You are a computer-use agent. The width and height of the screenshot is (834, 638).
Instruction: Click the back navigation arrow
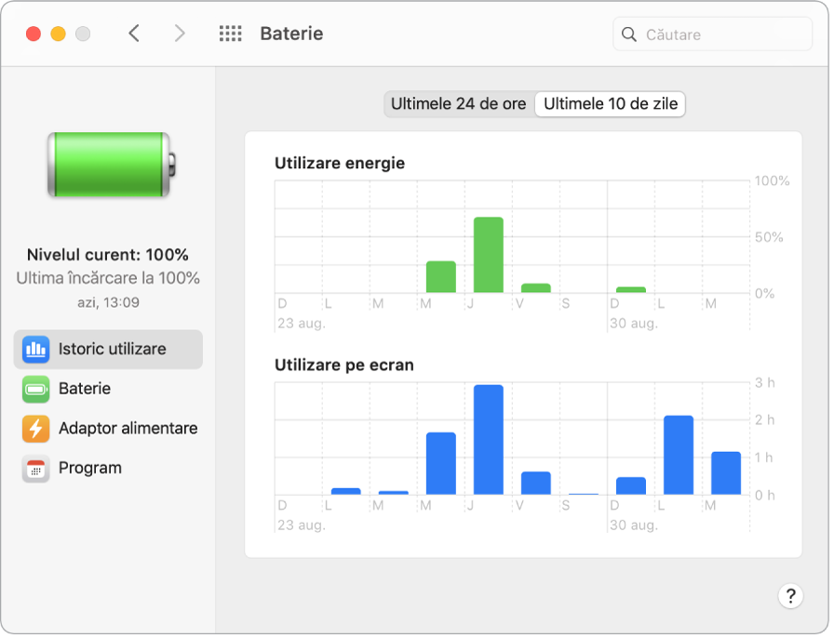(x=134, y=33)
